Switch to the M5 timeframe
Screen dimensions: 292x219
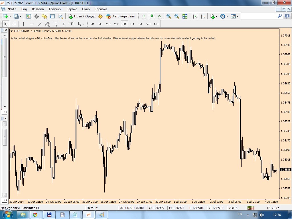coord(100,24)
